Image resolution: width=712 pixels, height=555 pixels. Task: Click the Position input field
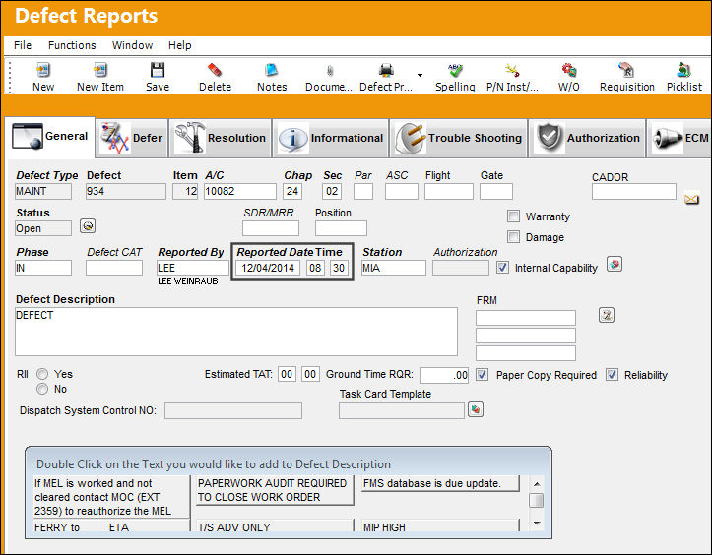click(x=341, y=228)
